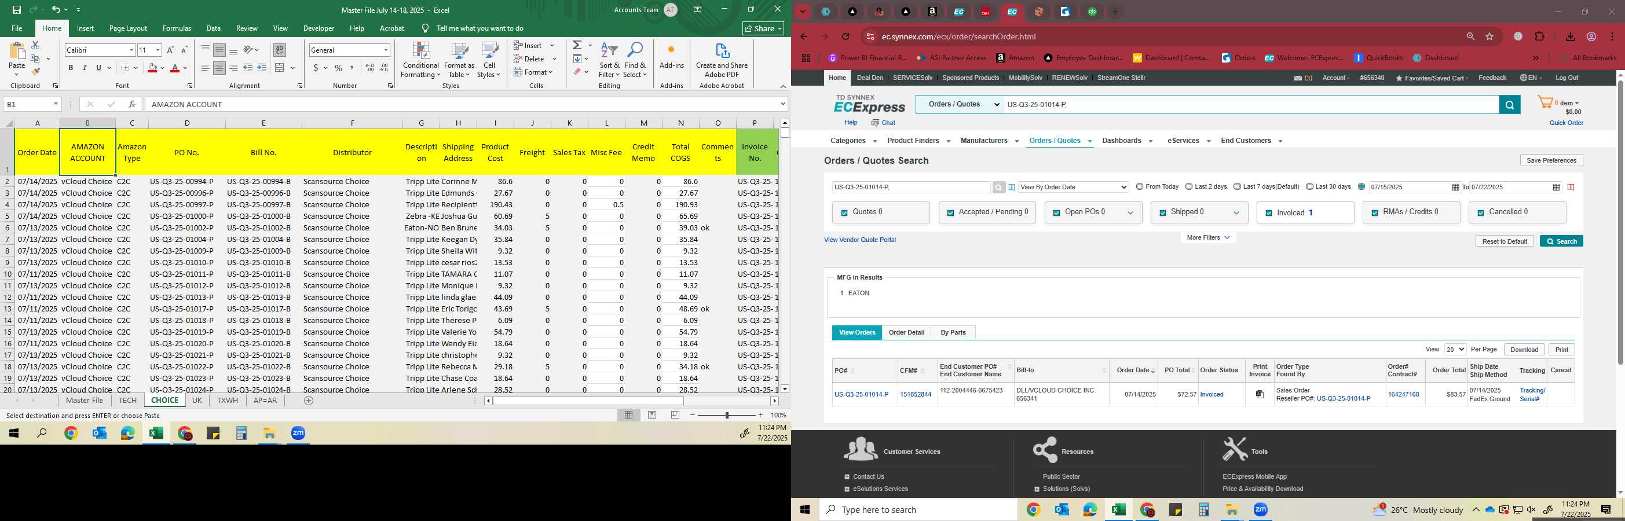
Task: Open the Formulas ribbon tab
Action: tap(177, 28)
